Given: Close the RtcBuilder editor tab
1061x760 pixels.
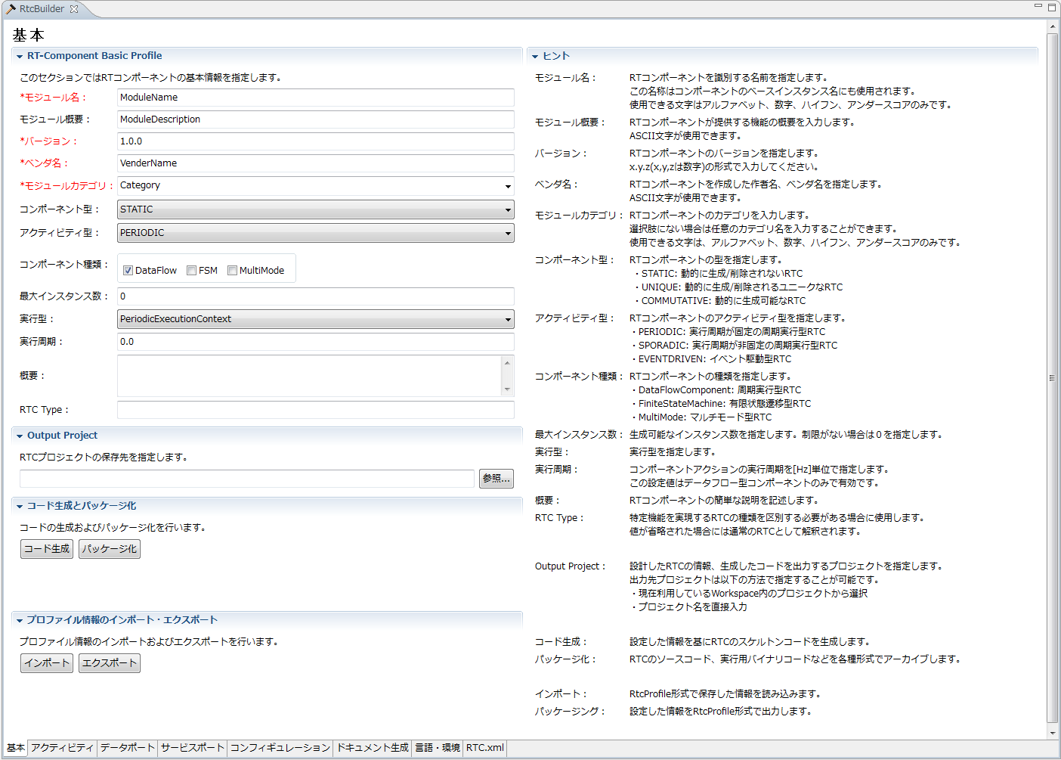Looking at the screenshot, I should tap(74, 9).
